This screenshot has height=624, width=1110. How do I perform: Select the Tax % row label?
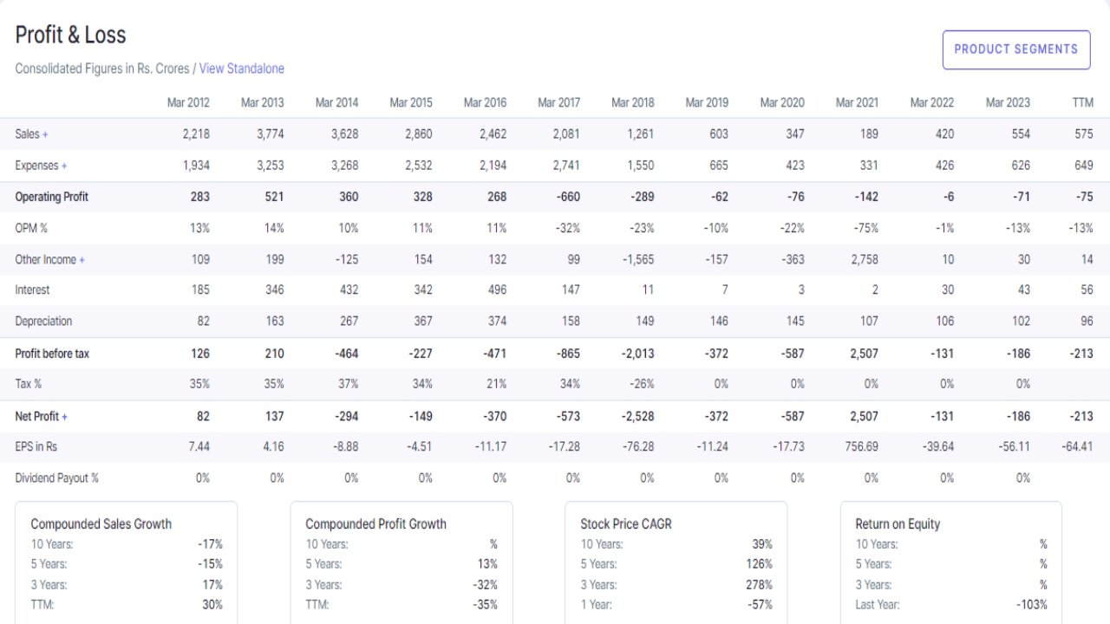[x=29, y=383]
